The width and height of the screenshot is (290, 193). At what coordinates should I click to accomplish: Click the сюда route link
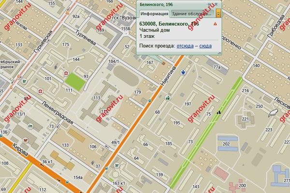click(205, 46)
